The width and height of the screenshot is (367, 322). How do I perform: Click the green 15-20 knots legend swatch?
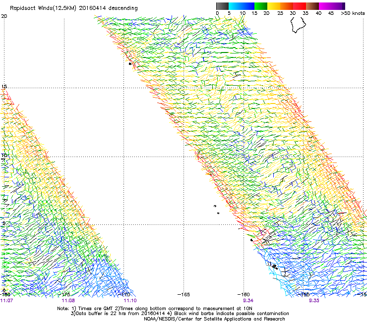click(x=261, y=6)
